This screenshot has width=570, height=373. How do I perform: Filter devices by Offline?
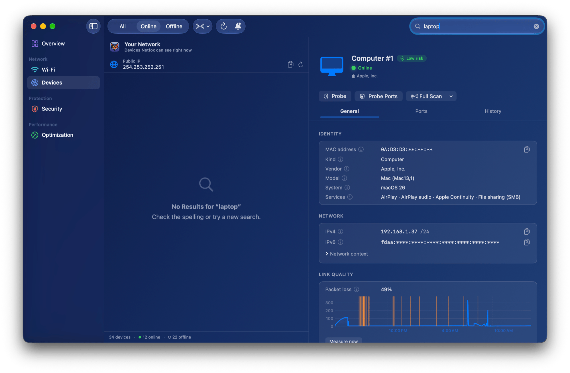tap(174, 26)
